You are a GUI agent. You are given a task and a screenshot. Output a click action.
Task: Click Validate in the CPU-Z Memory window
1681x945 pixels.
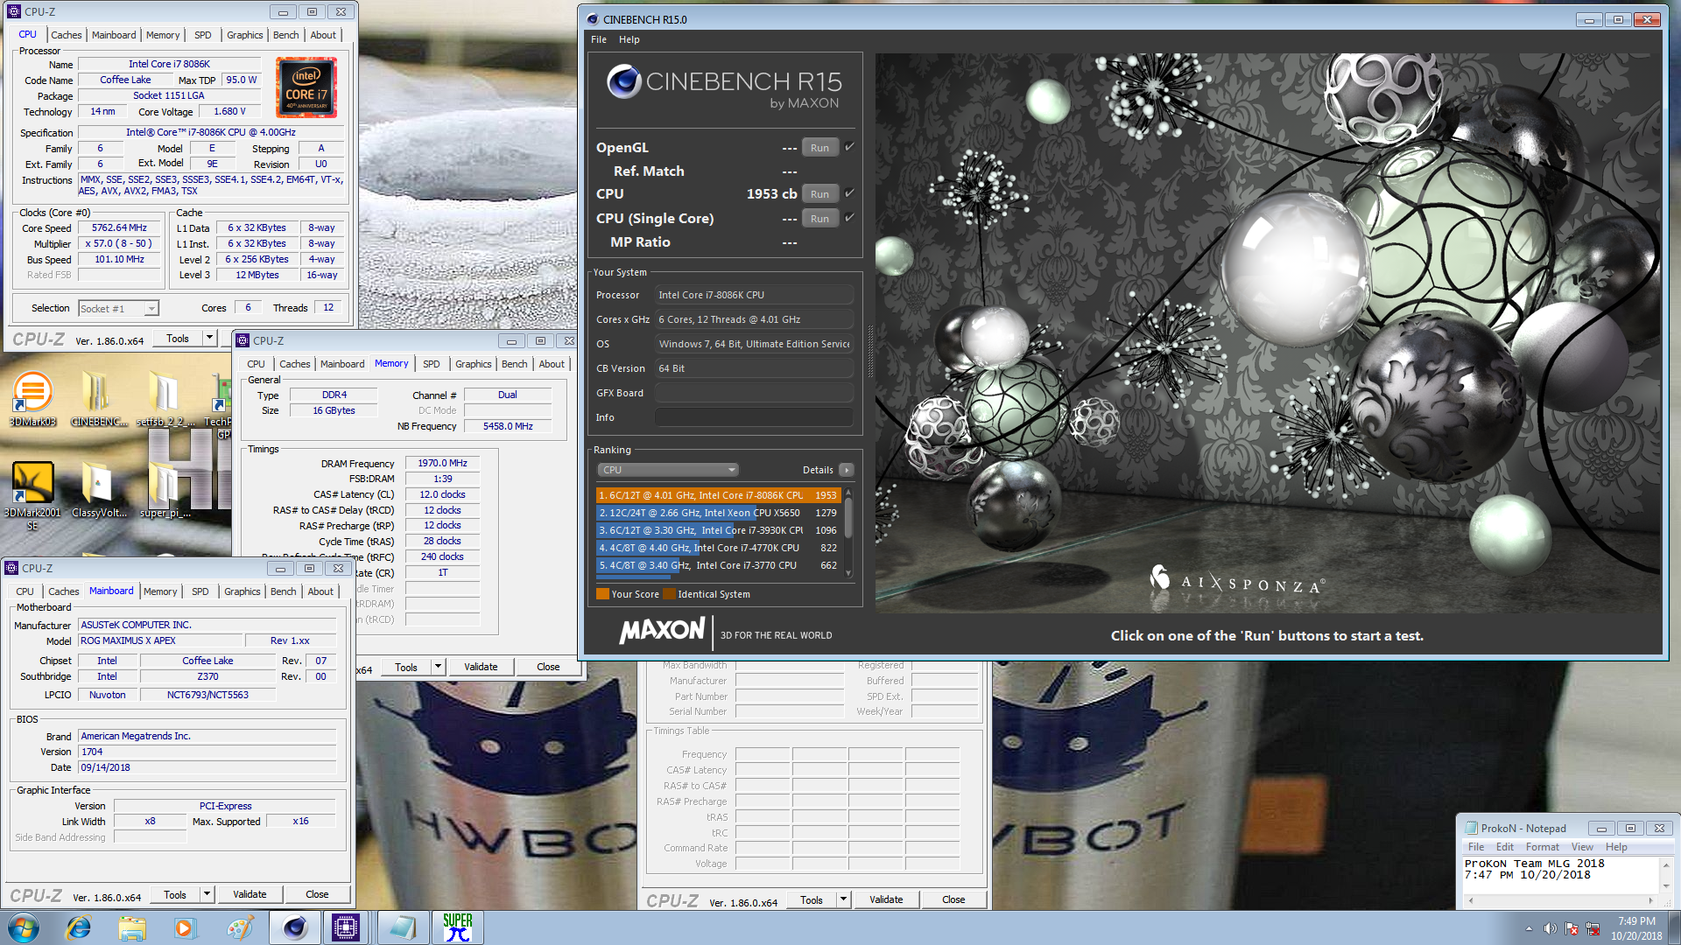click(481, 667)
